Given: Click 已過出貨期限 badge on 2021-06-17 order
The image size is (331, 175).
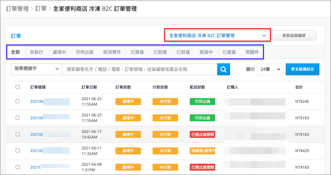Looking at the screenshot, I should [202, 134].
